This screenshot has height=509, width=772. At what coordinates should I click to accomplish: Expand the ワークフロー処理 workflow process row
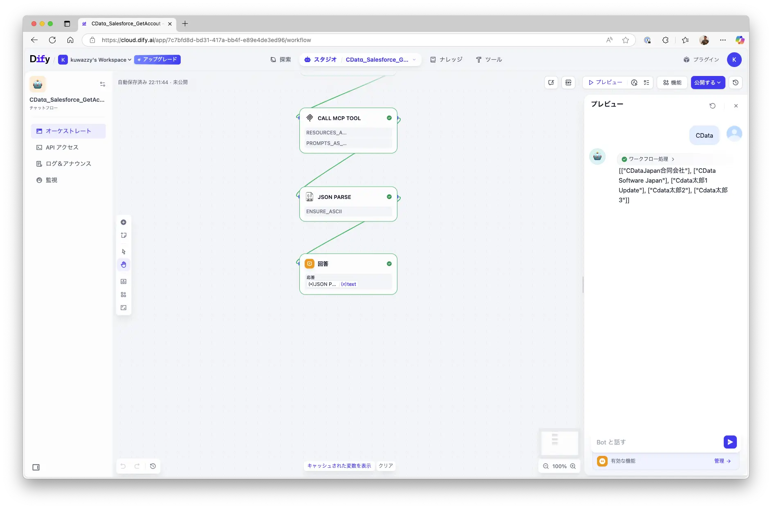(x=648, y=159)
